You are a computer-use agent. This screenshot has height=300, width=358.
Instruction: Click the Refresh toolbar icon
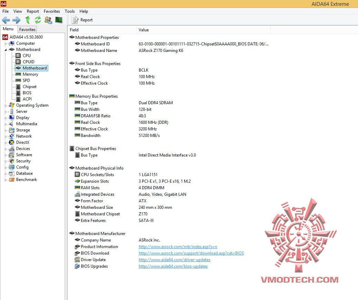[x=38, y=20]
